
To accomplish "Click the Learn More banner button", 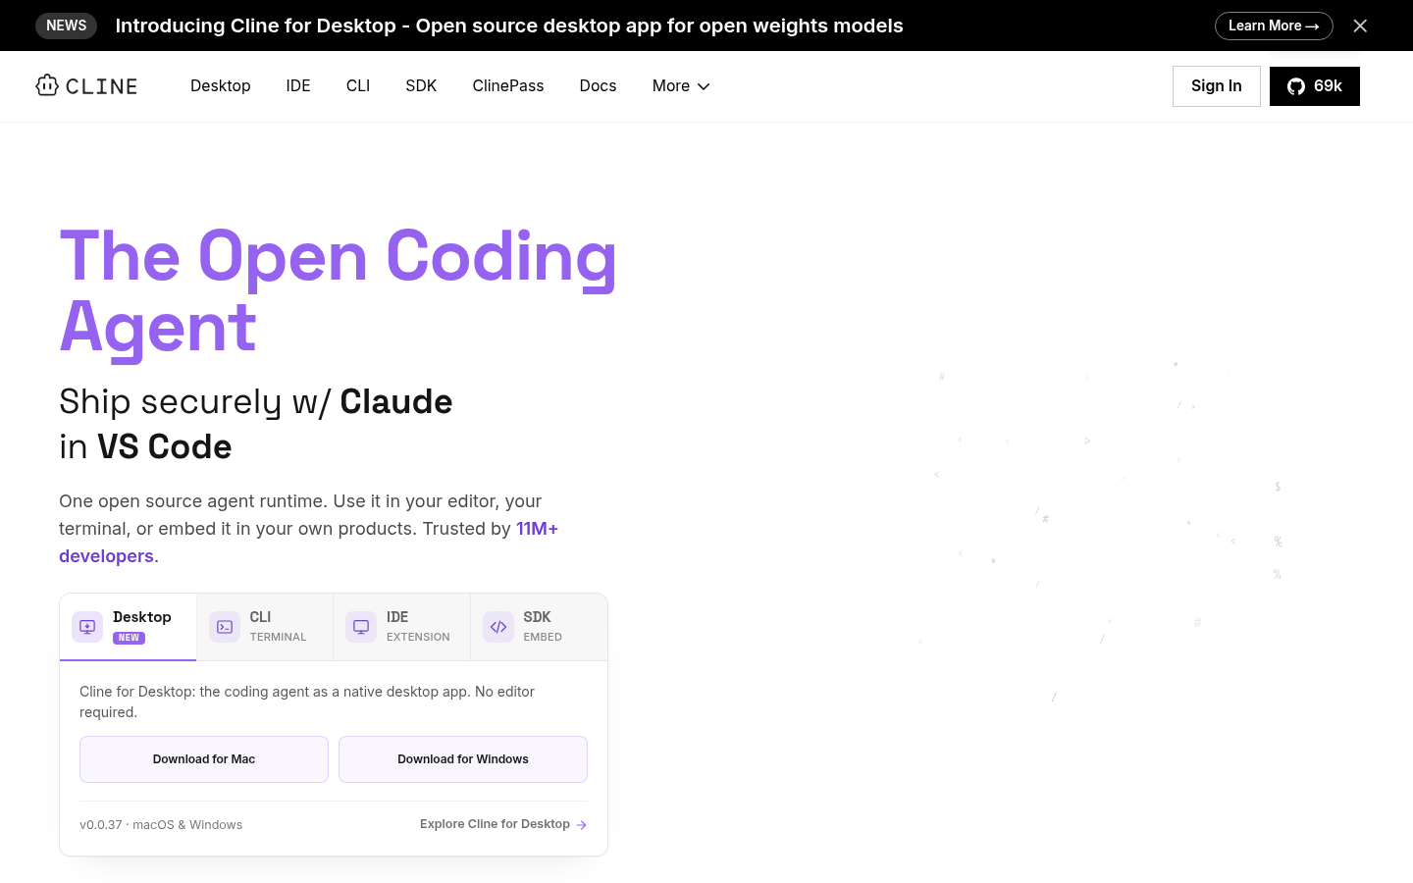I will tap(1274, 26).
